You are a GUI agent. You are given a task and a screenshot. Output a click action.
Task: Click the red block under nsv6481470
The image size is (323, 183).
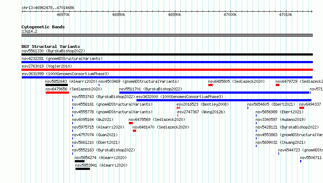135,131
